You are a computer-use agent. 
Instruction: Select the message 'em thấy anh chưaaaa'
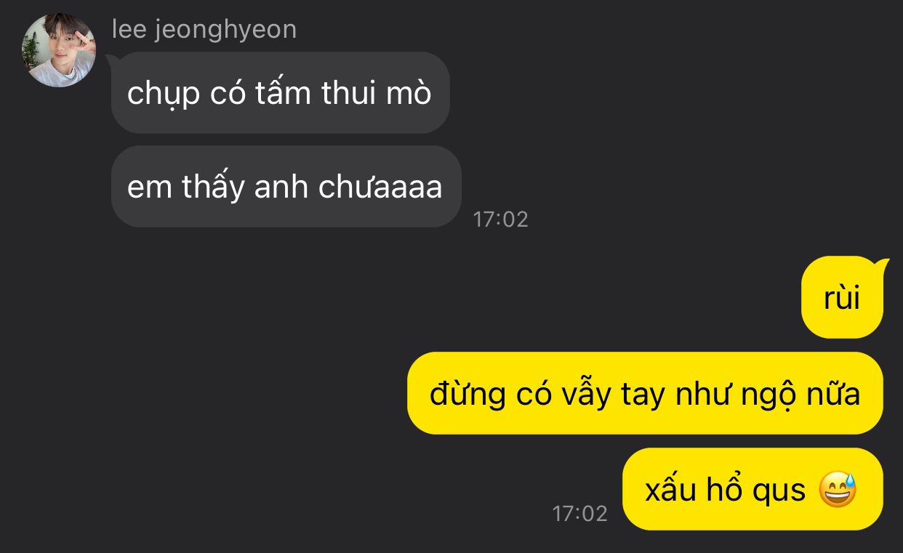tap(286, 186)
